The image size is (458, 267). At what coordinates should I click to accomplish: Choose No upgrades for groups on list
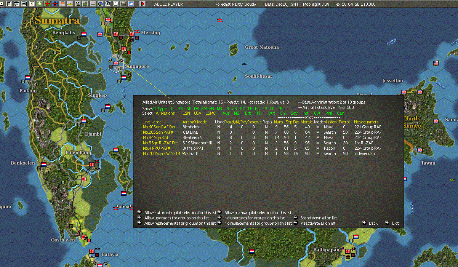[x=255, y=218]
